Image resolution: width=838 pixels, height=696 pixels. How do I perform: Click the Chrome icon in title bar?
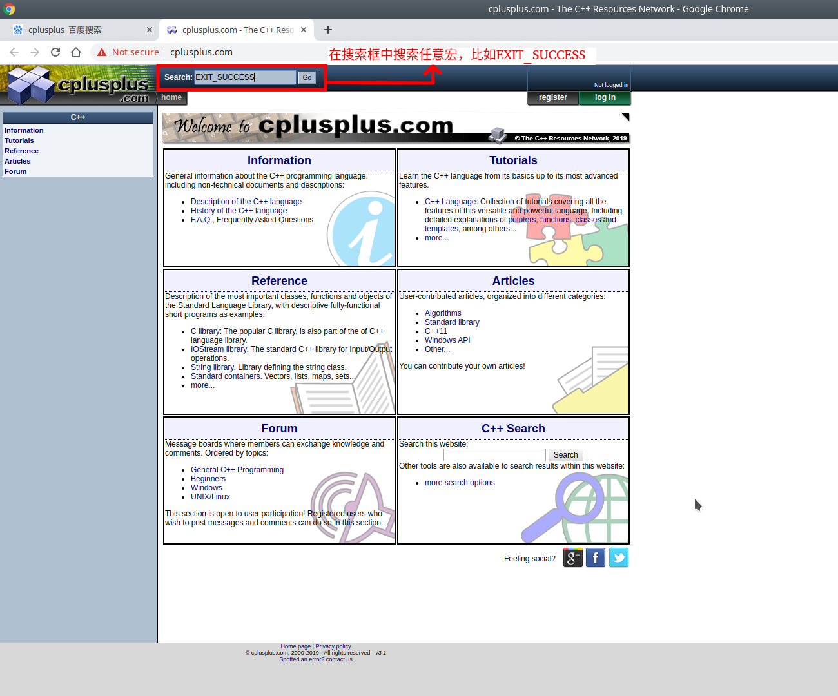point(10,9)
